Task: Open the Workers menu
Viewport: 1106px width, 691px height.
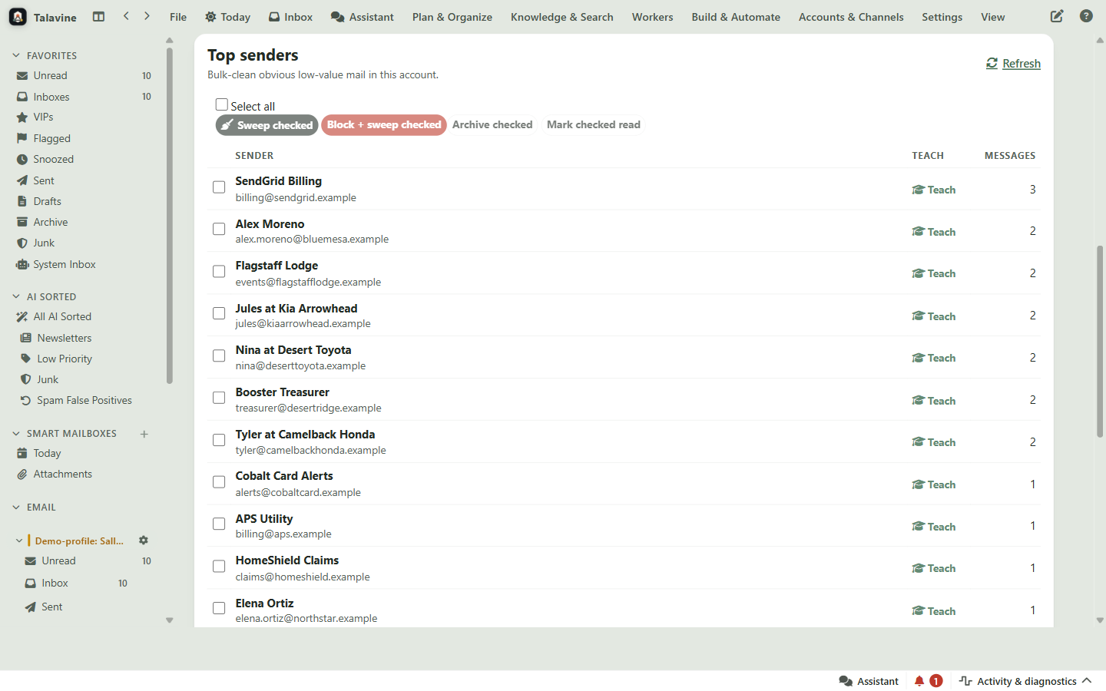Action: 652,17
